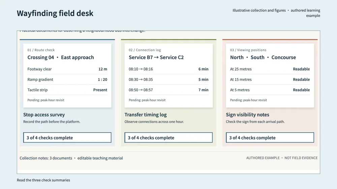Click the Transfer timing log checks complete button
The width and height of the screenshot is (337, 189).
pos(168,137)
